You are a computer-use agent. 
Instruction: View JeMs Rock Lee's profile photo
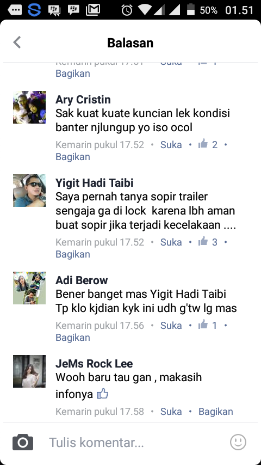(29, 371)
